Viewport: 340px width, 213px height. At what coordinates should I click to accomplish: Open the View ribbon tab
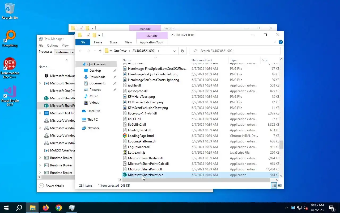click(x=128, y=42)
